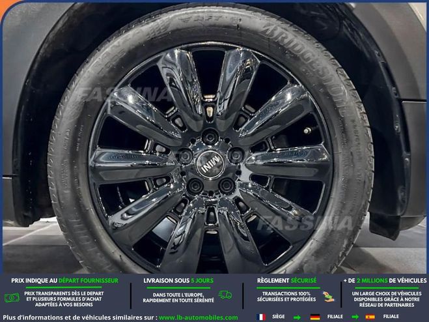Click the 'PRIX INDIQUE AU DÉPART FOURNISSEUR' heading

(x=65, y=281)
